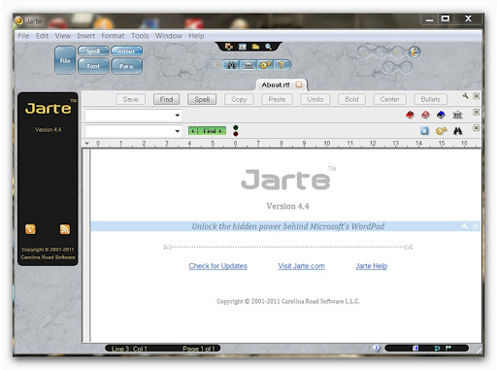Toggle the red dot indicator beside the Find button
497x370 pixels.
click(236, 134)
